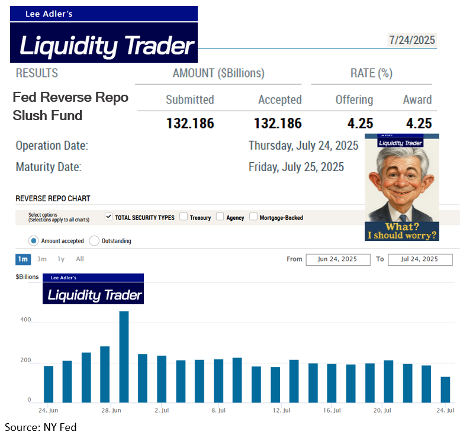Viewport: 460px width, 441px height.
Task: Select the Amount accepted radio button
Action: tap(33, 241)
